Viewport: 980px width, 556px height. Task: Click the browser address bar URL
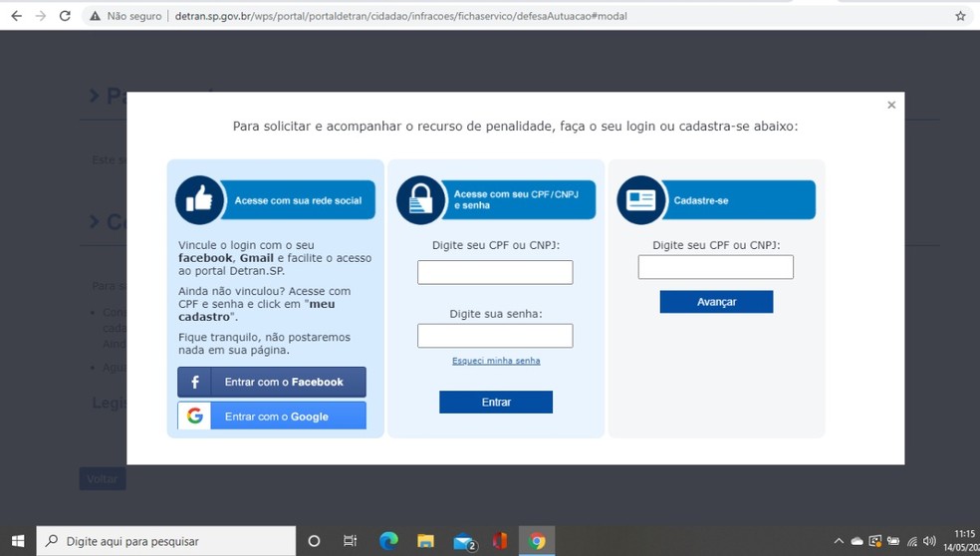point(400,16)
